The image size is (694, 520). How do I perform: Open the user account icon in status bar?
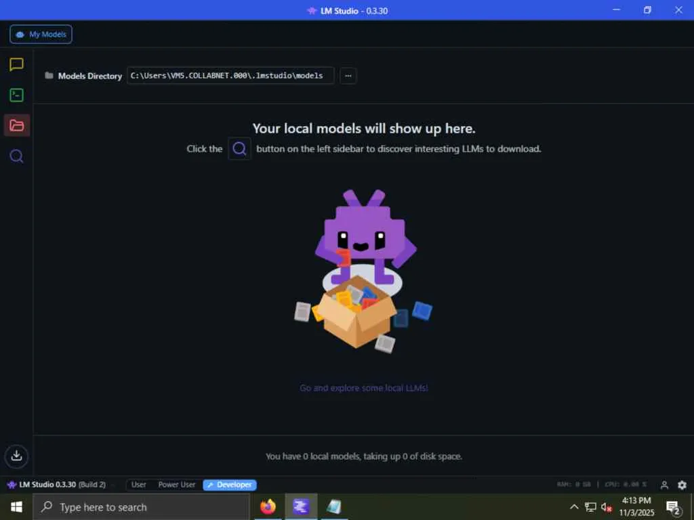[664, 485]
